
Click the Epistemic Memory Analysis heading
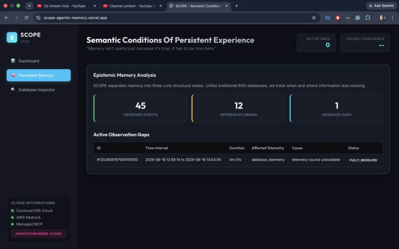tap(124, 75)
